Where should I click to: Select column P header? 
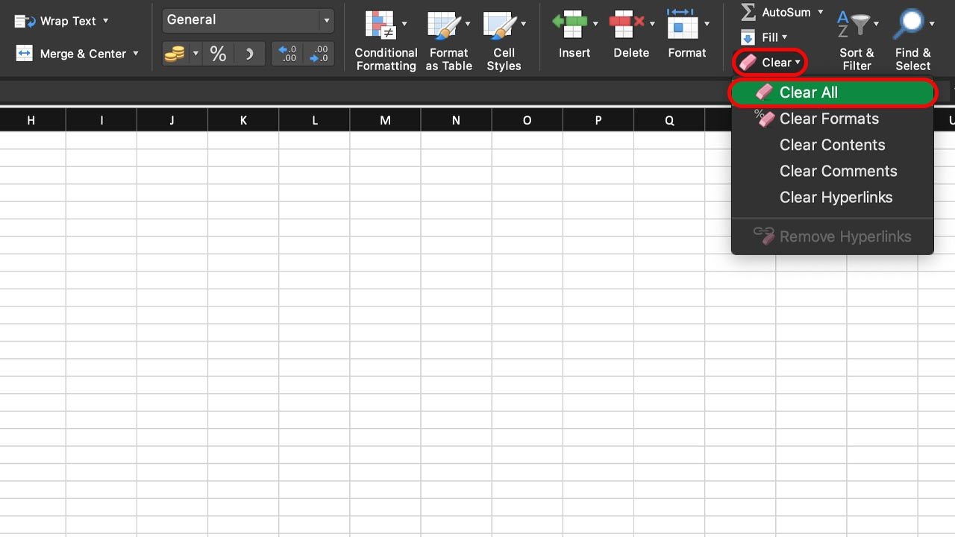(598, 120)
